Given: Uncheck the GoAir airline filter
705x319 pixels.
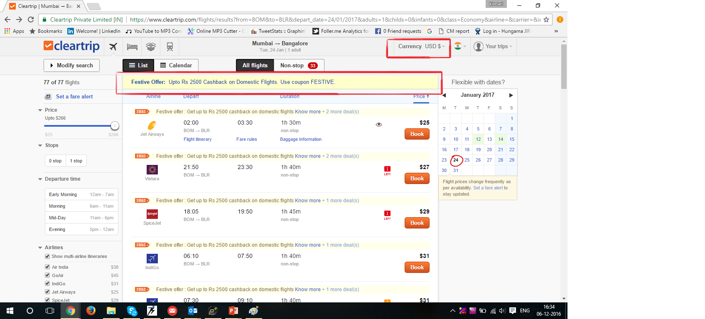Looking at the screenshot, I should pos(47,275).
